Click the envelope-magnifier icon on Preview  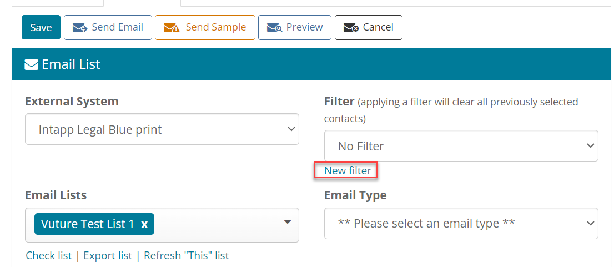tap(274, 27)
